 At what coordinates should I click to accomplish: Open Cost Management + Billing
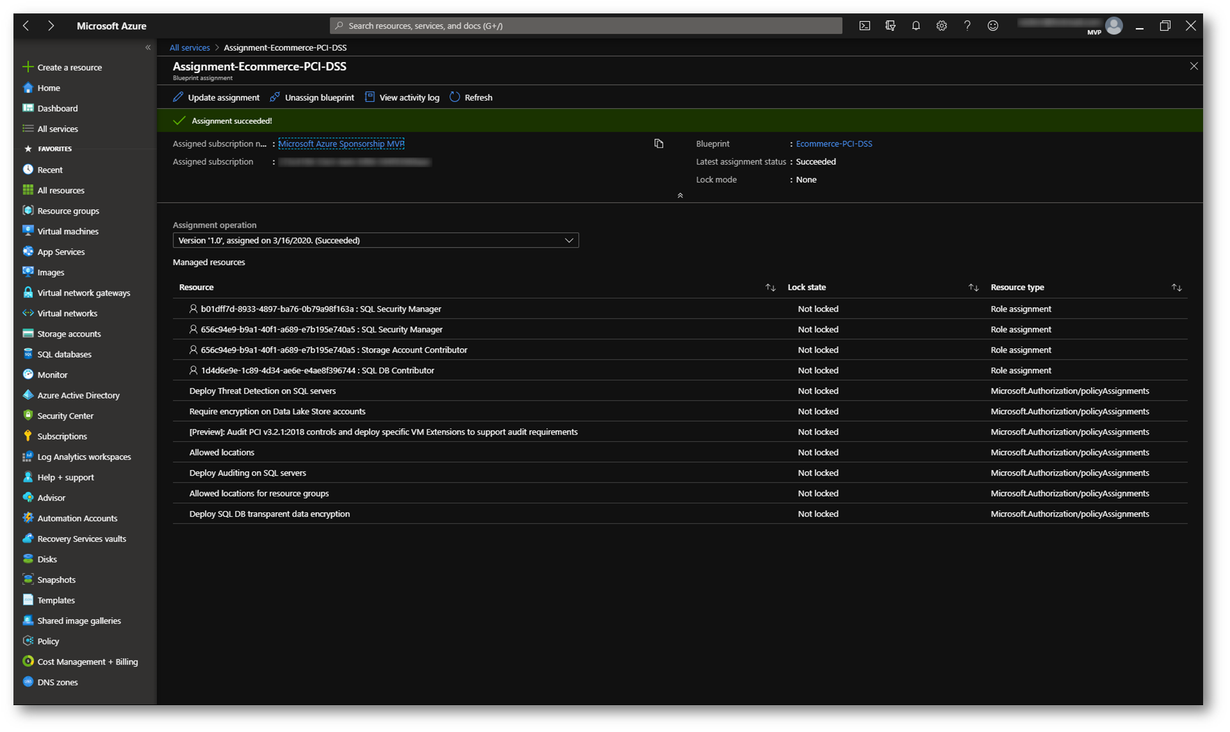pos(81,662)
